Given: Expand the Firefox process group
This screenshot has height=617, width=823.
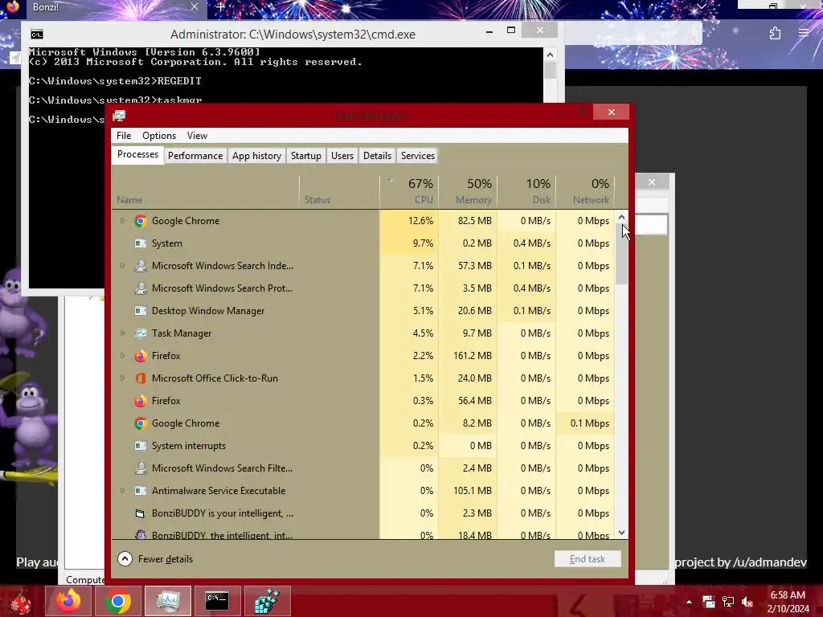Looking at the screenshot, I should (x=122, y=356).
